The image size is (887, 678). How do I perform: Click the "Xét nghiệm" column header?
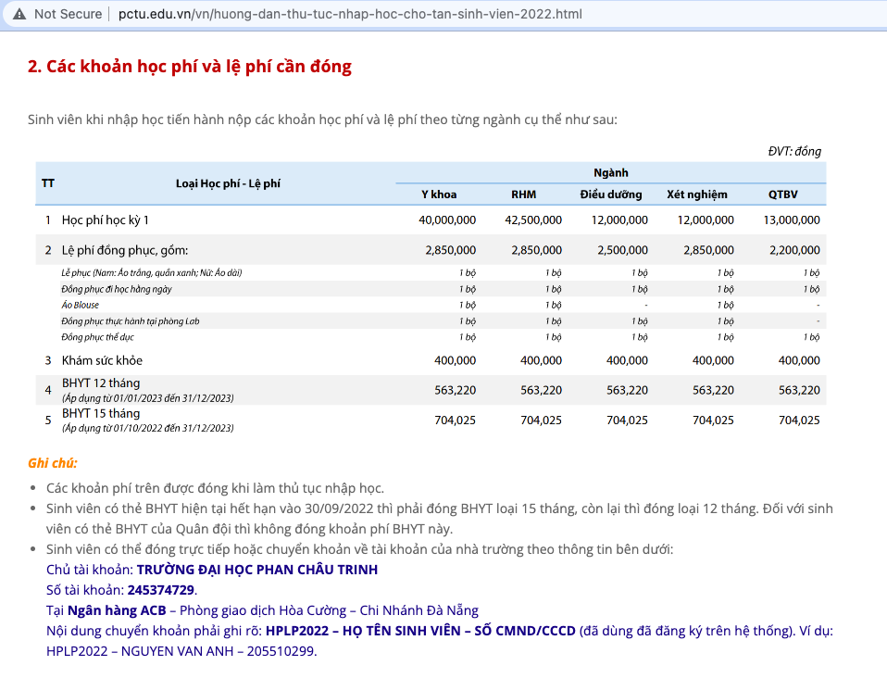(697, 195)
